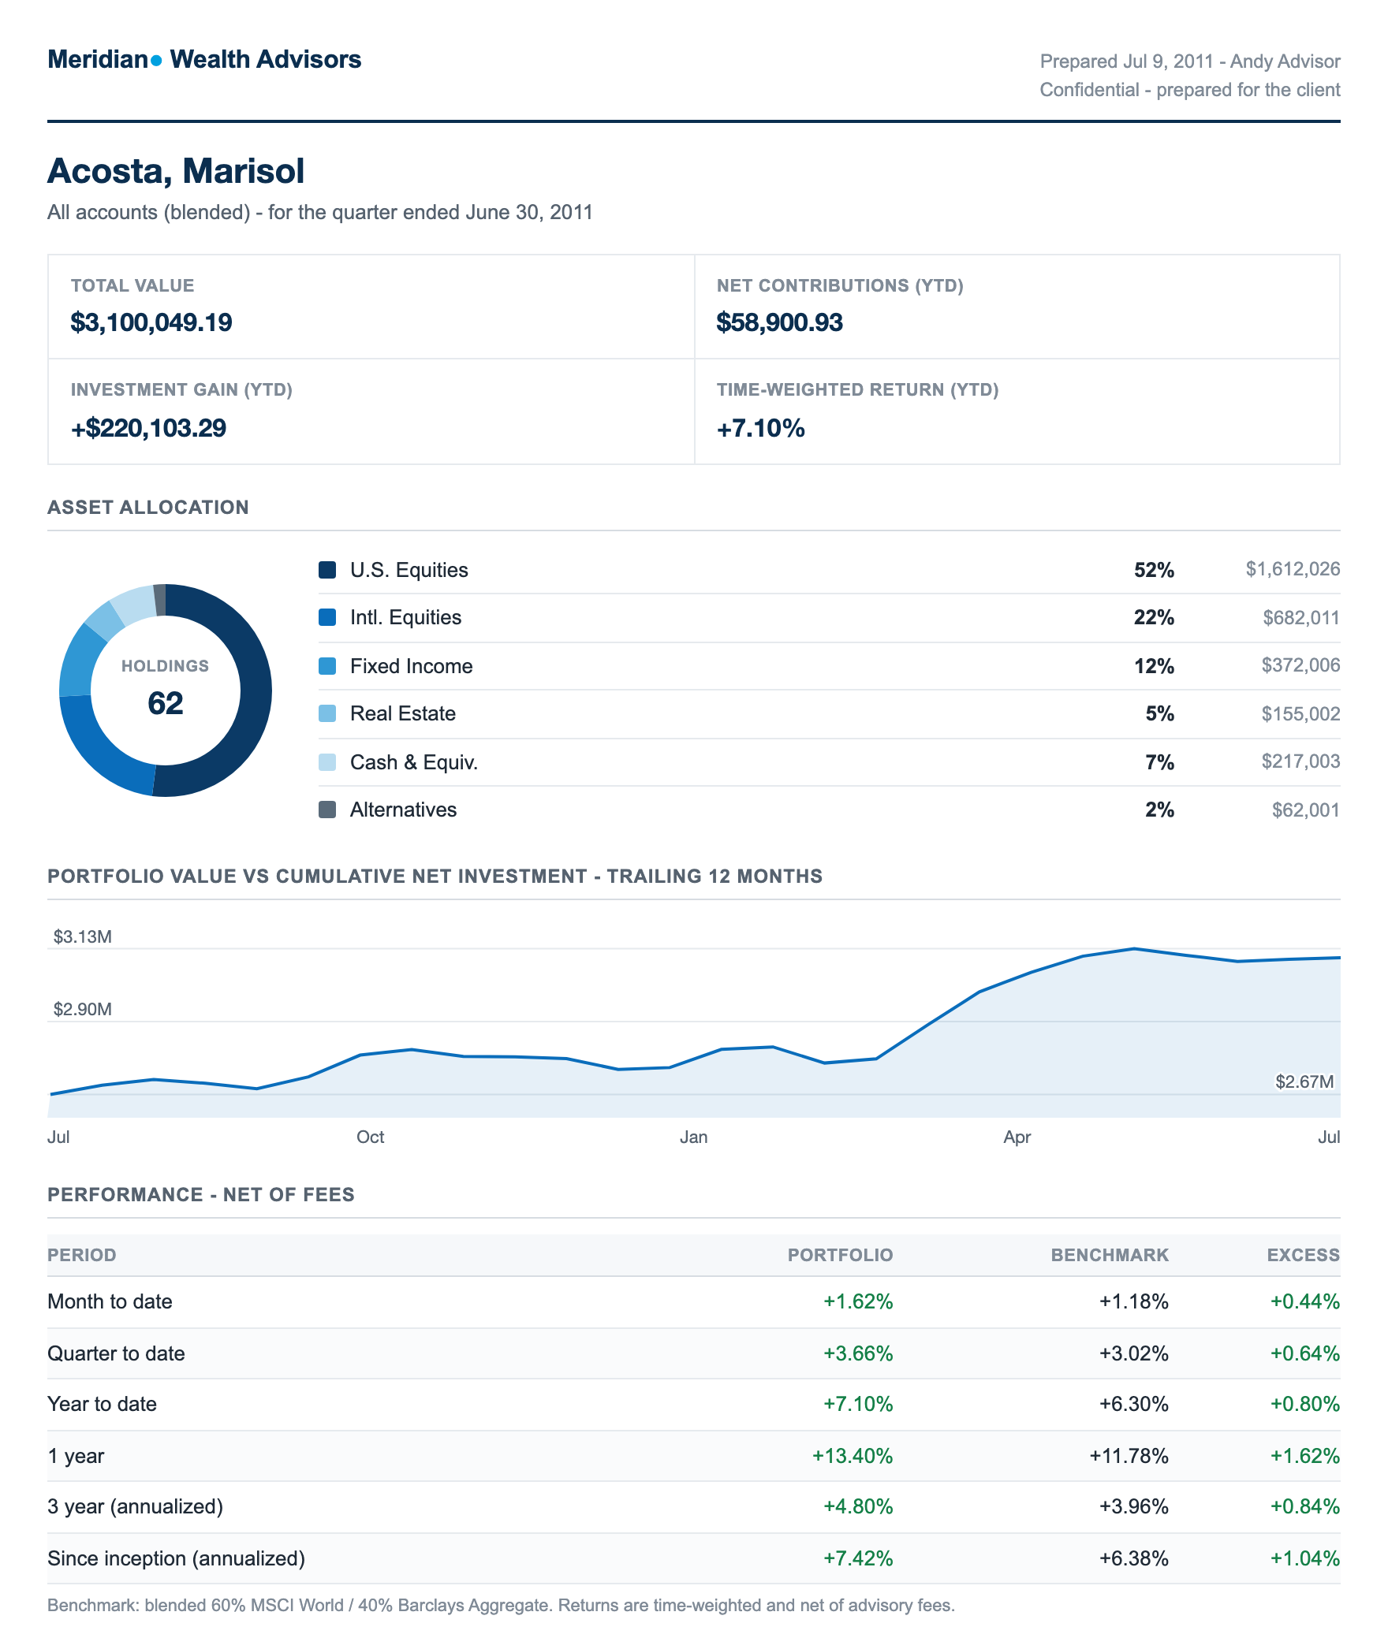
Task: Select the 1 year row label
Action: [x=76, y=1456]
